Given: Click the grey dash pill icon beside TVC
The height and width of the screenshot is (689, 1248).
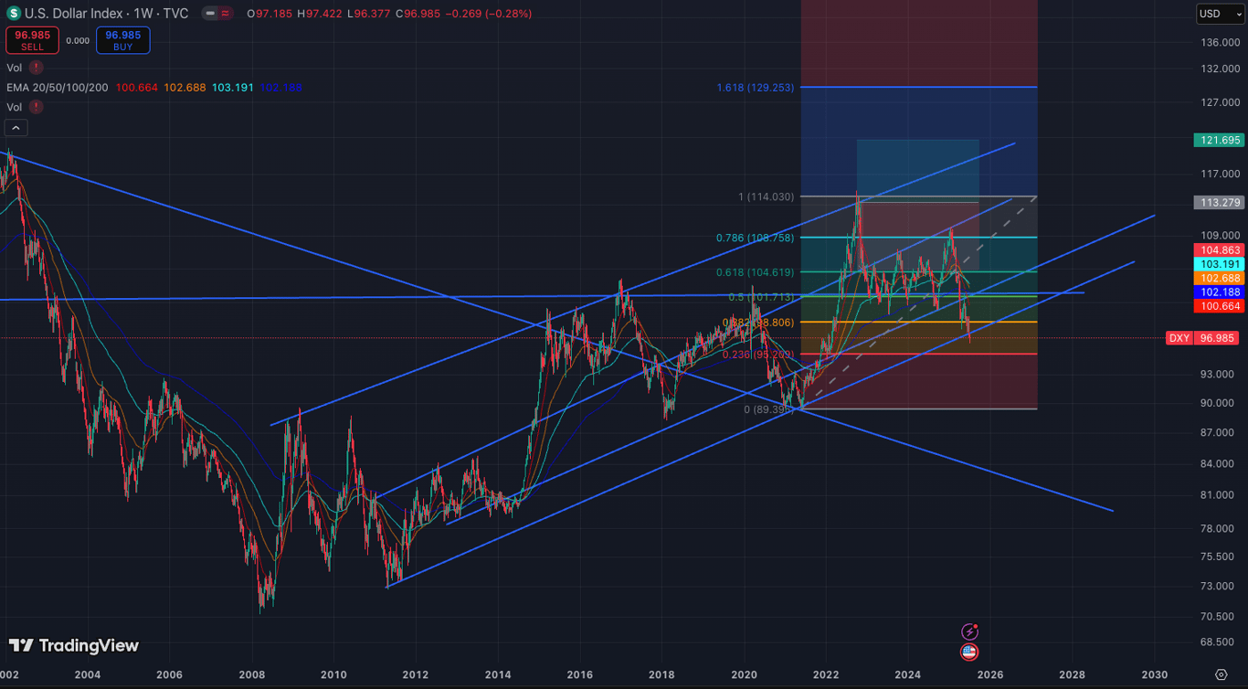Looking at the screenshot, I should (211, 14).
